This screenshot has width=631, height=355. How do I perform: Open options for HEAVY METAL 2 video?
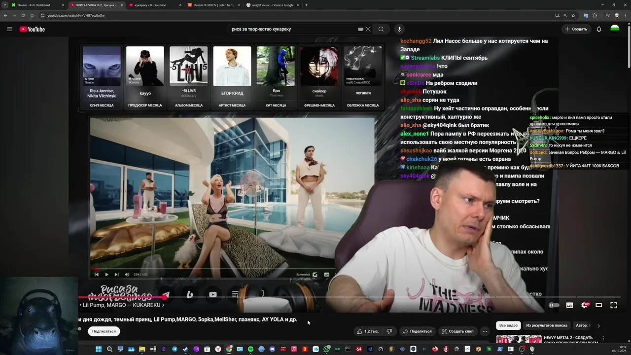point(603,339)
